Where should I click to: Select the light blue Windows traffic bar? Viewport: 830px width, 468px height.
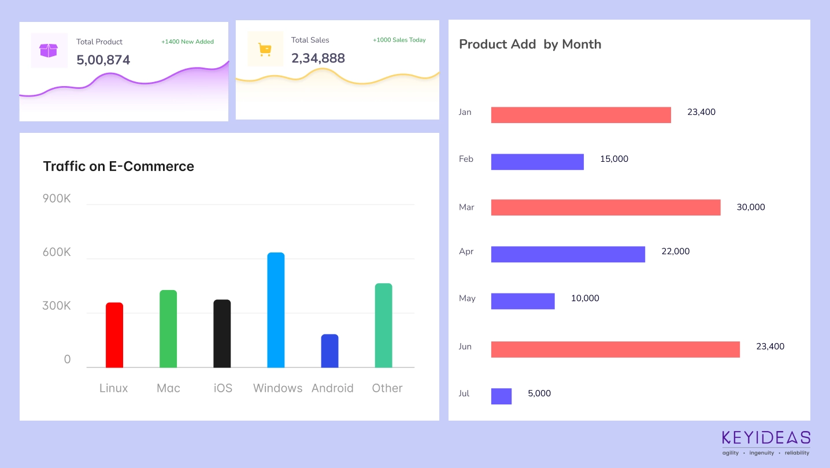click(x=276, y=310)
